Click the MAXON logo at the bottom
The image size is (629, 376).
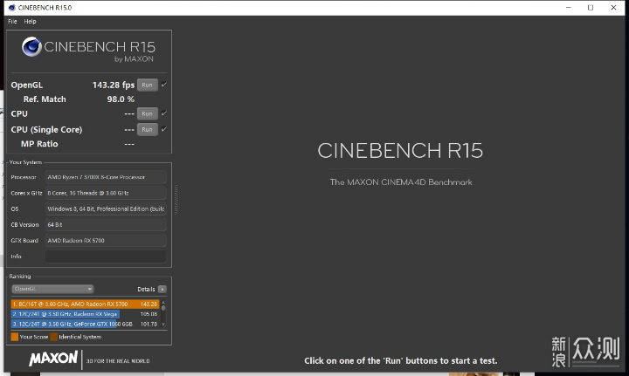tap(53, 359)
